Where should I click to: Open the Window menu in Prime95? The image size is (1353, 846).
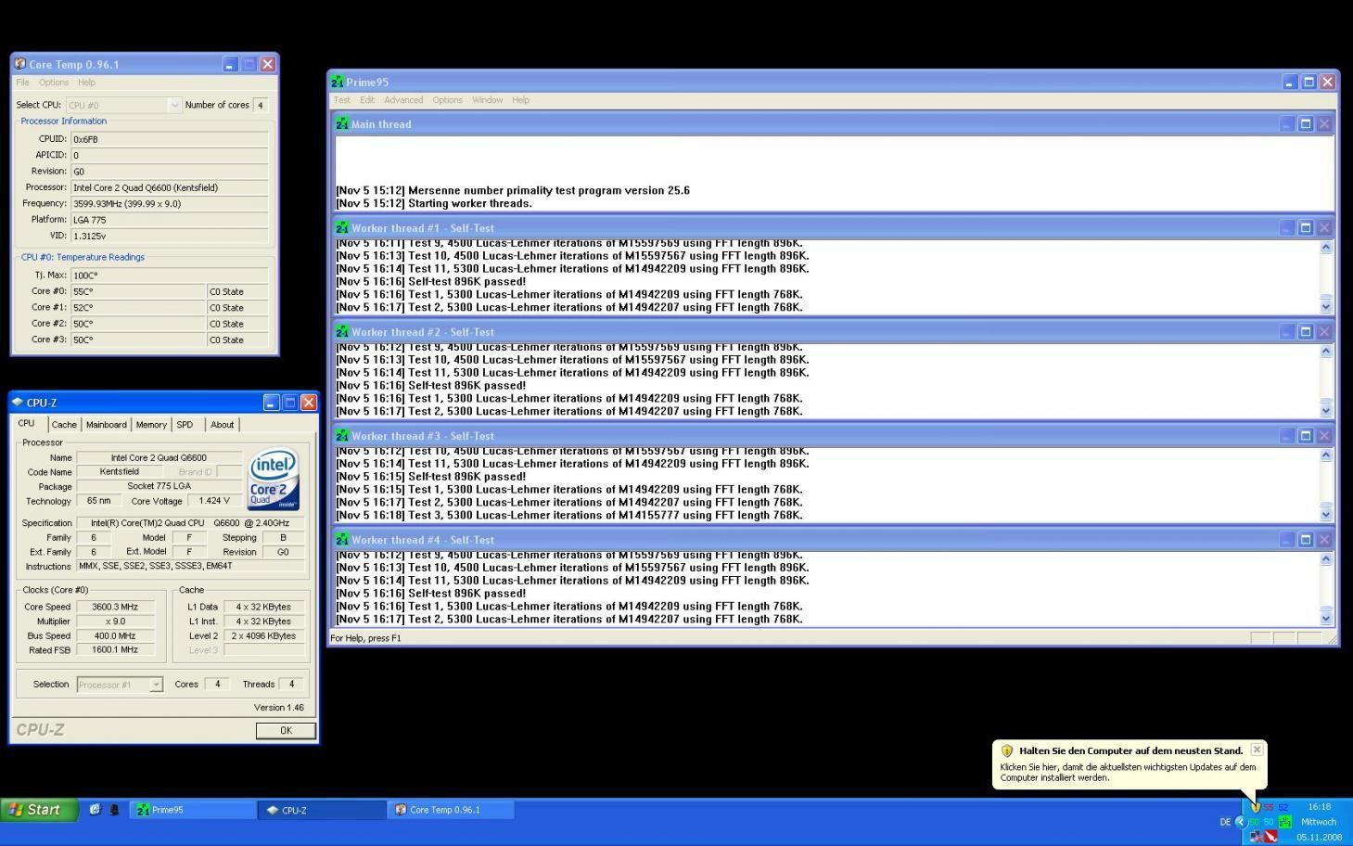[487, 100]
